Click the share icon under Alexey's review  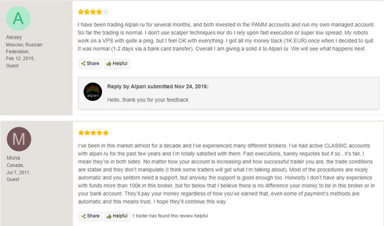(x=83, y=64)
